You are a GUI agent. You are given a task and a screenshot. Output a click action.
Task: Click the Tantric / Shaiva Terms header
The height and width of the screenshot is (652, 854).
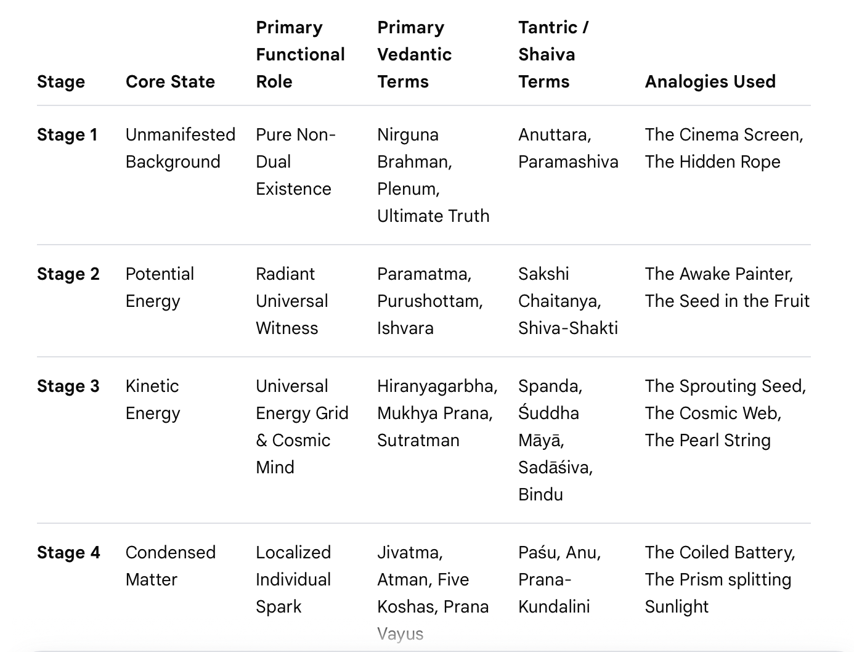[553, 54]
